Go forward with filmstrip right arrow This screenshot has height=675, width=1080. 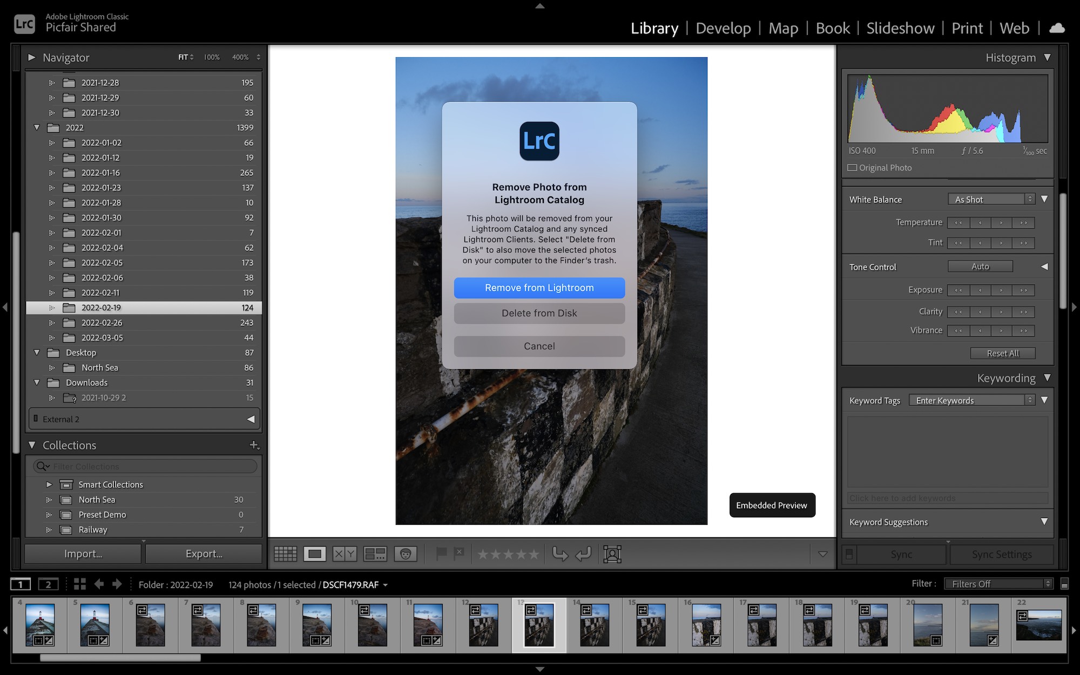pyautogui.click(x=117, y=584)
